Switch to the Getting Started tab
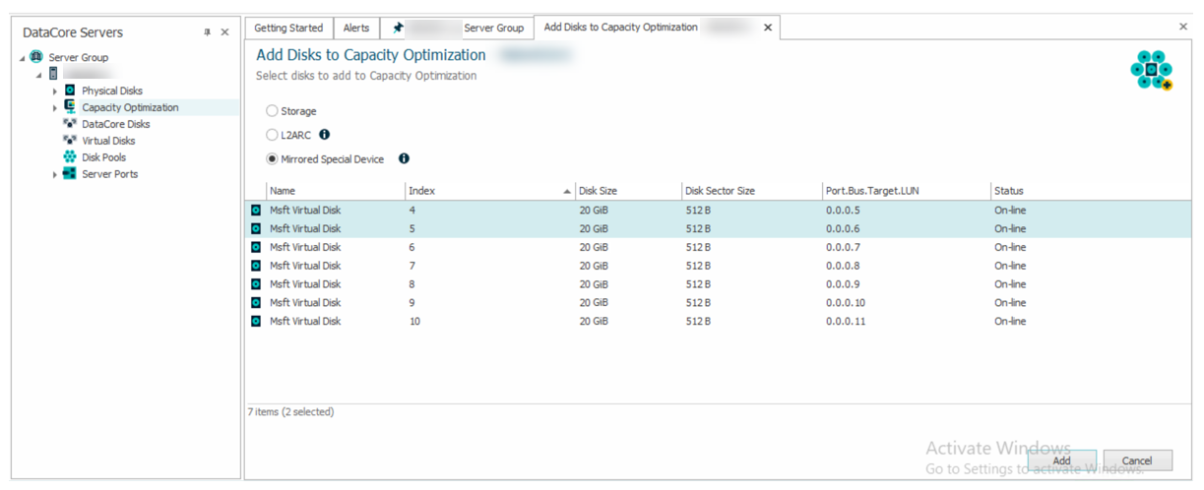Screen dimensions: 1204x490 coord(288,28)
